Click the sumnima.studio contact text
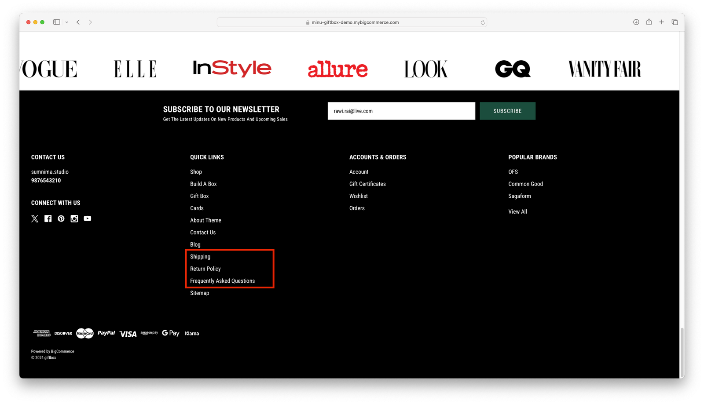 [x=50, y=172]
